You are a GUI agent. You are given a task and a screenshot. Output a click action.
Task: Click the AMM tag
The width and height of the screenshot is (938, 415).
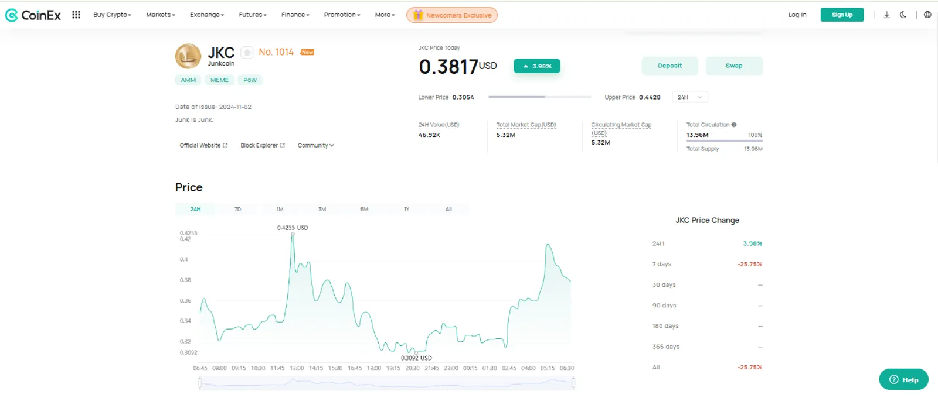(188, 80)
